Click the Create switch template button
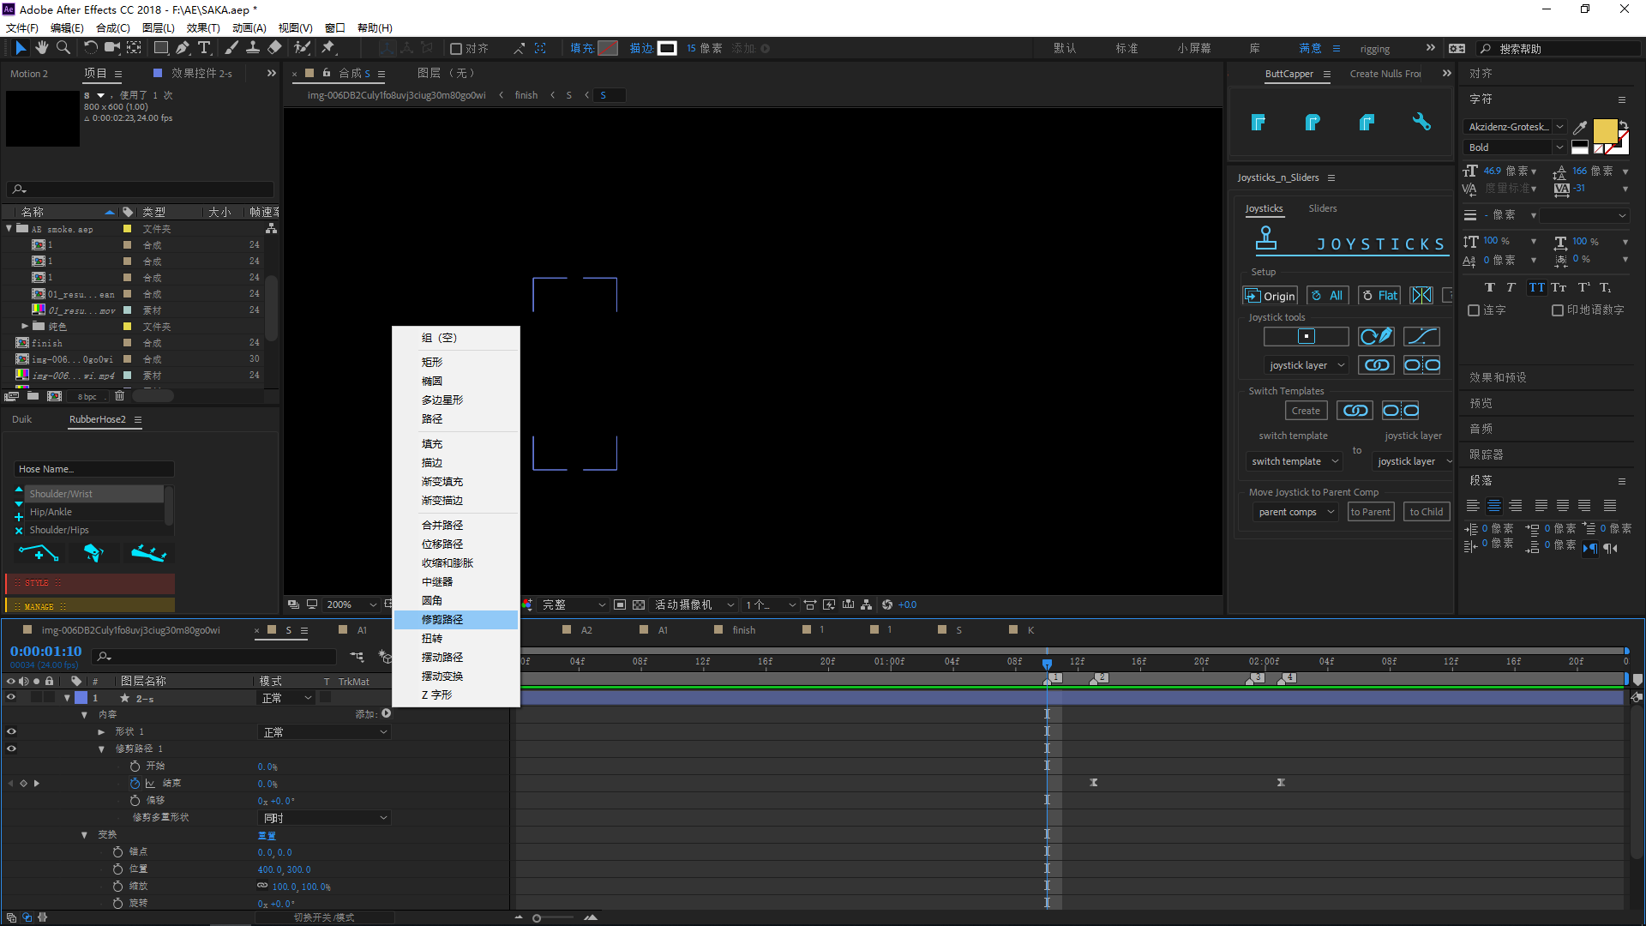 coord(1306,411)
